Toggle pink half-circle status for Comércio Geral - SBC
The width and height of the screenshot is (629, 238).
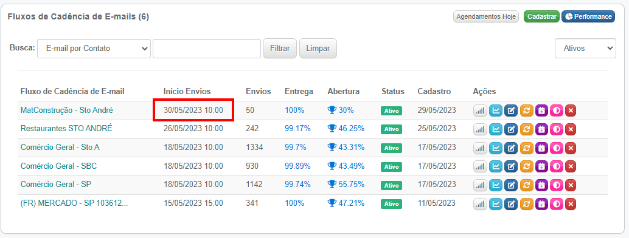(556, 166)
